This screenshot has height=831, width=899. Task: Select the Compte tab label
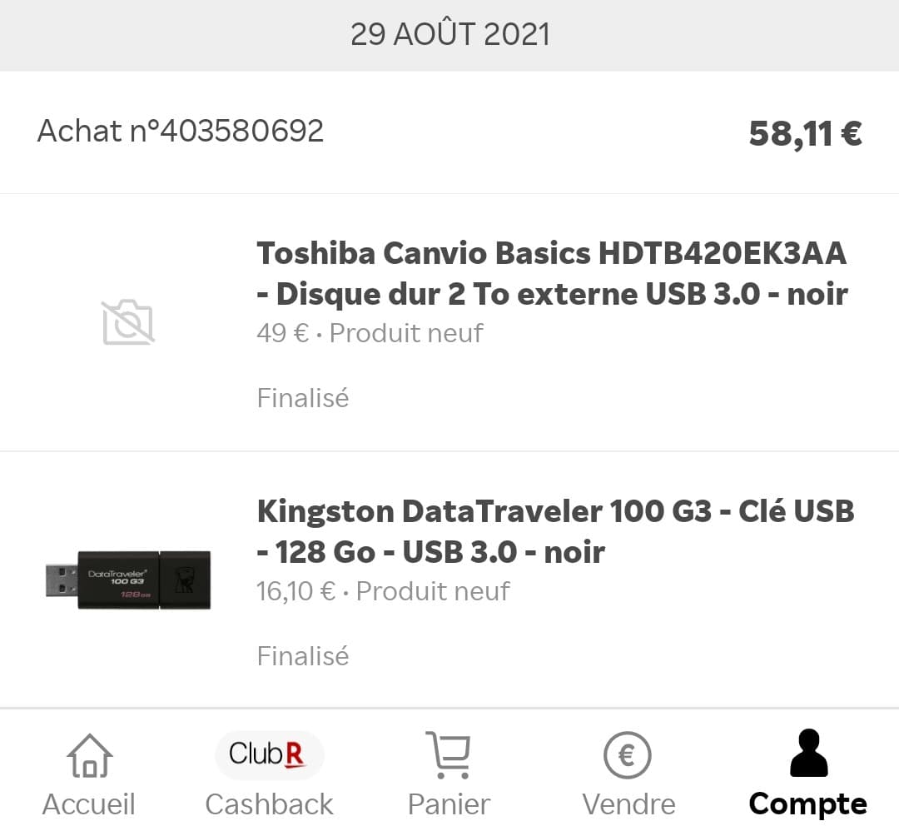point(807,804)
